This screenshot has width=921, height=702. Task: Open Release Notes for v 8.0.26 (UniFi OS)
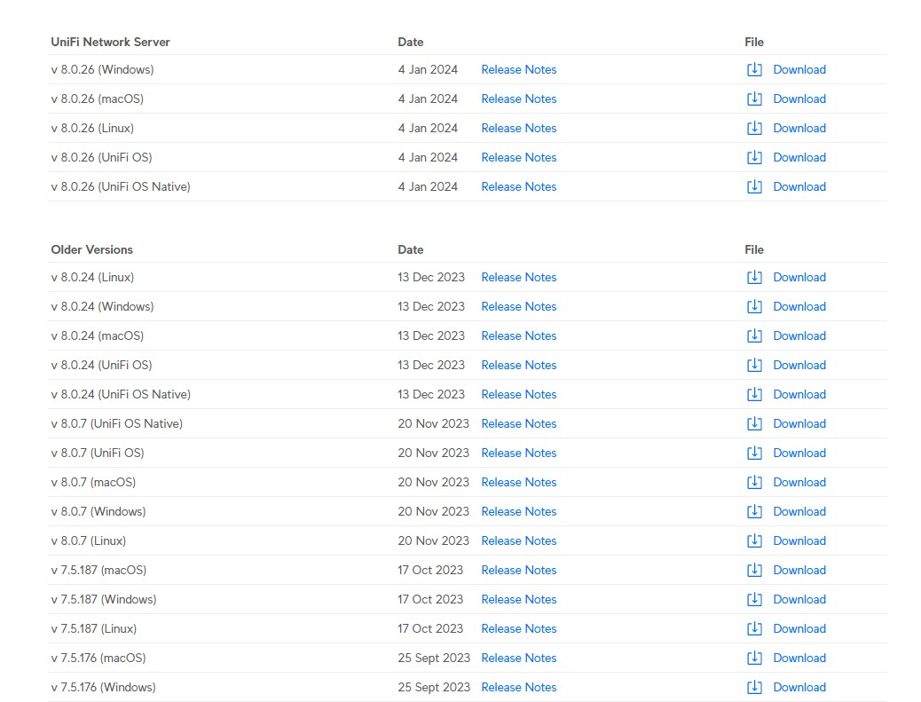(519, 157)
